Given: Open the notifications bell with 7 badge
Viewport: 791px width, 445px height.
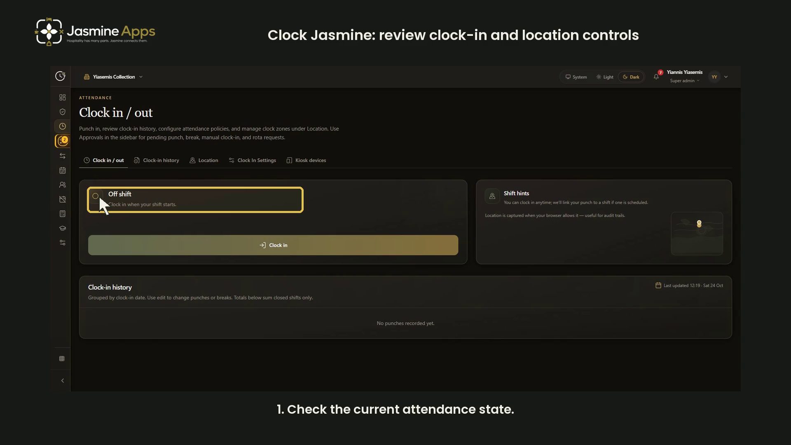Looking at the screenshot, I should pos(656,77).
